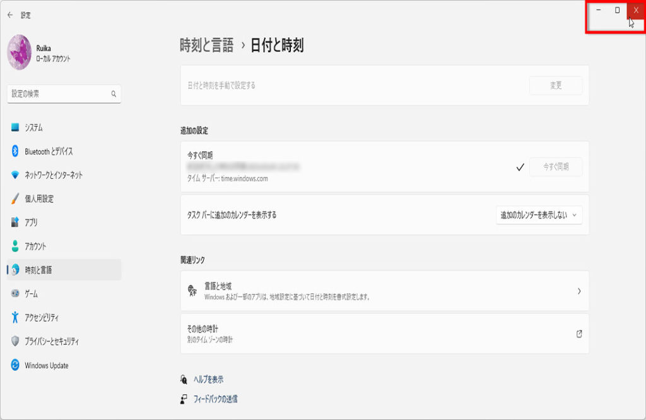Click the back arrow in title bar
This screenshot has height=420, width=646.
pos(9,15)
